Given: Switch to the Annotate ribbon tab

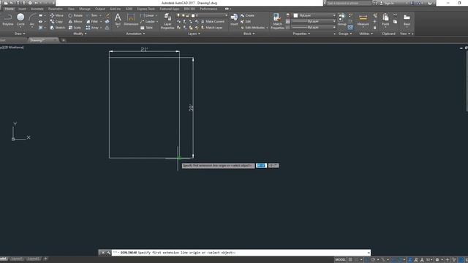Looking at the screenshot, I should tap(37, 9).
